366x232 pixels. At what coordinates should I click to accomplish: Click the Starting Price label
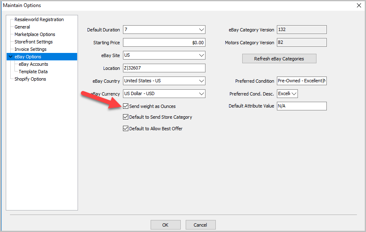(106, 43)
